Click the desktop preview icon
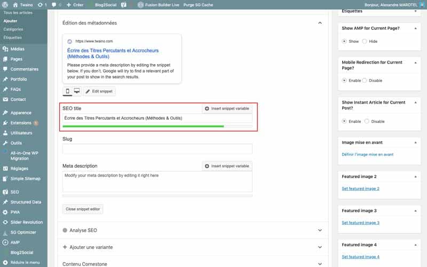Viewport: 427px width, 267px height. coord(76,91)
